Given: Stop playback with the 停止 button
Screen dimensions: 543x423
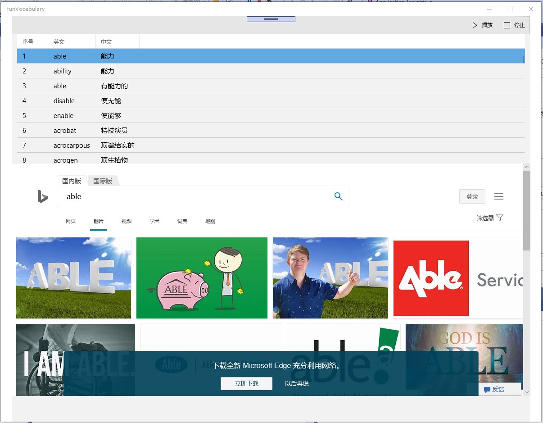Looking at the screenshot, I should click(x=514, y=25).
